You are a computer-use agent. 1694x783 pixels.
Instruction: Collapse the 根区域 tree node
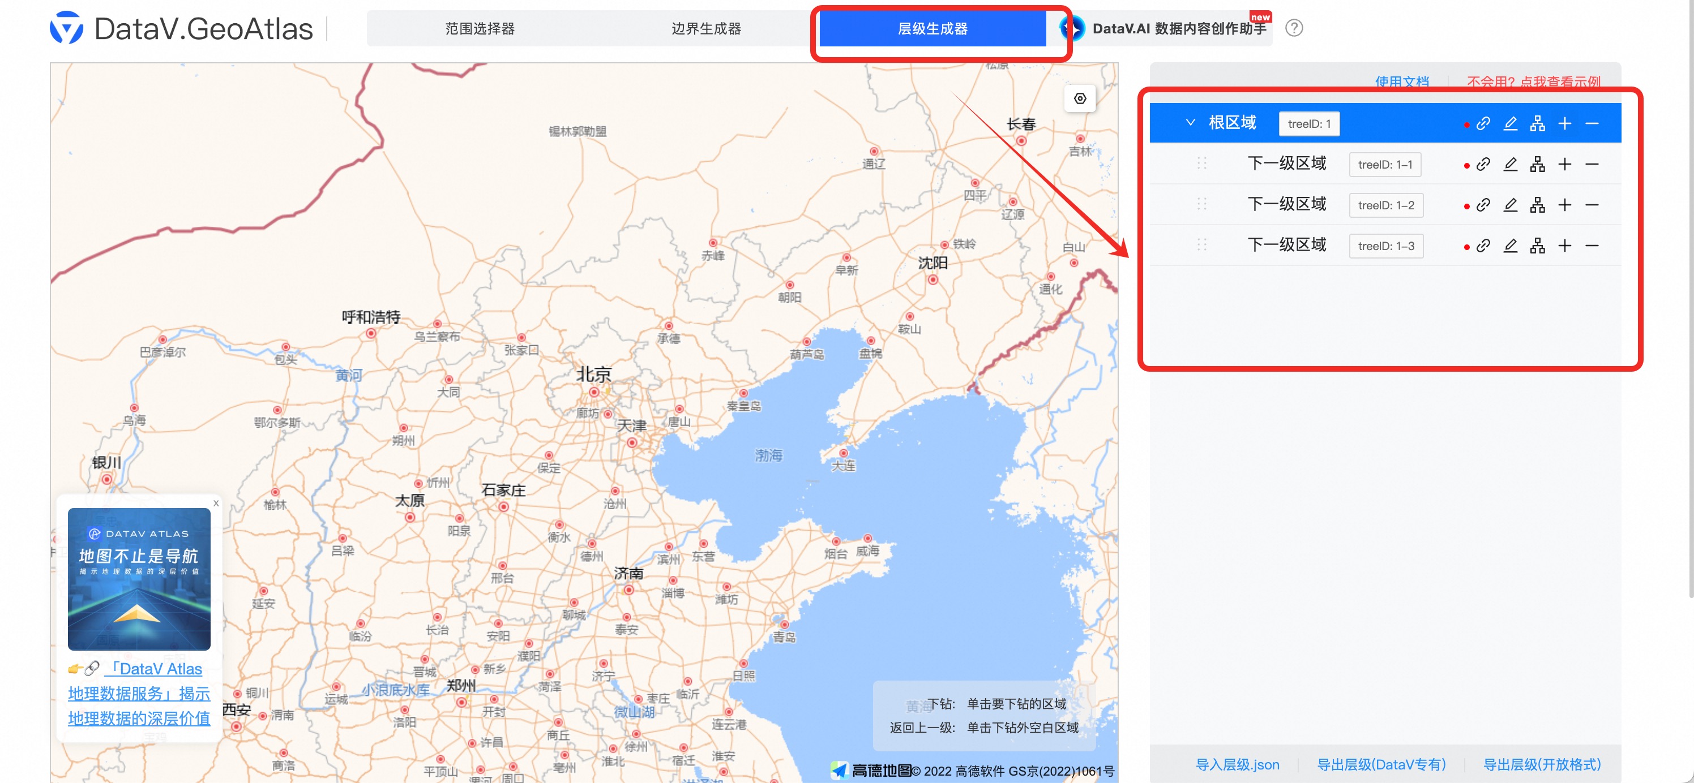click(1190, 122)
